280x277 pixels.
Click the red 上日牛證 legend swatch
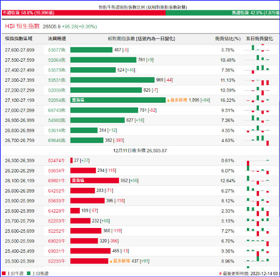pos(4,273)
